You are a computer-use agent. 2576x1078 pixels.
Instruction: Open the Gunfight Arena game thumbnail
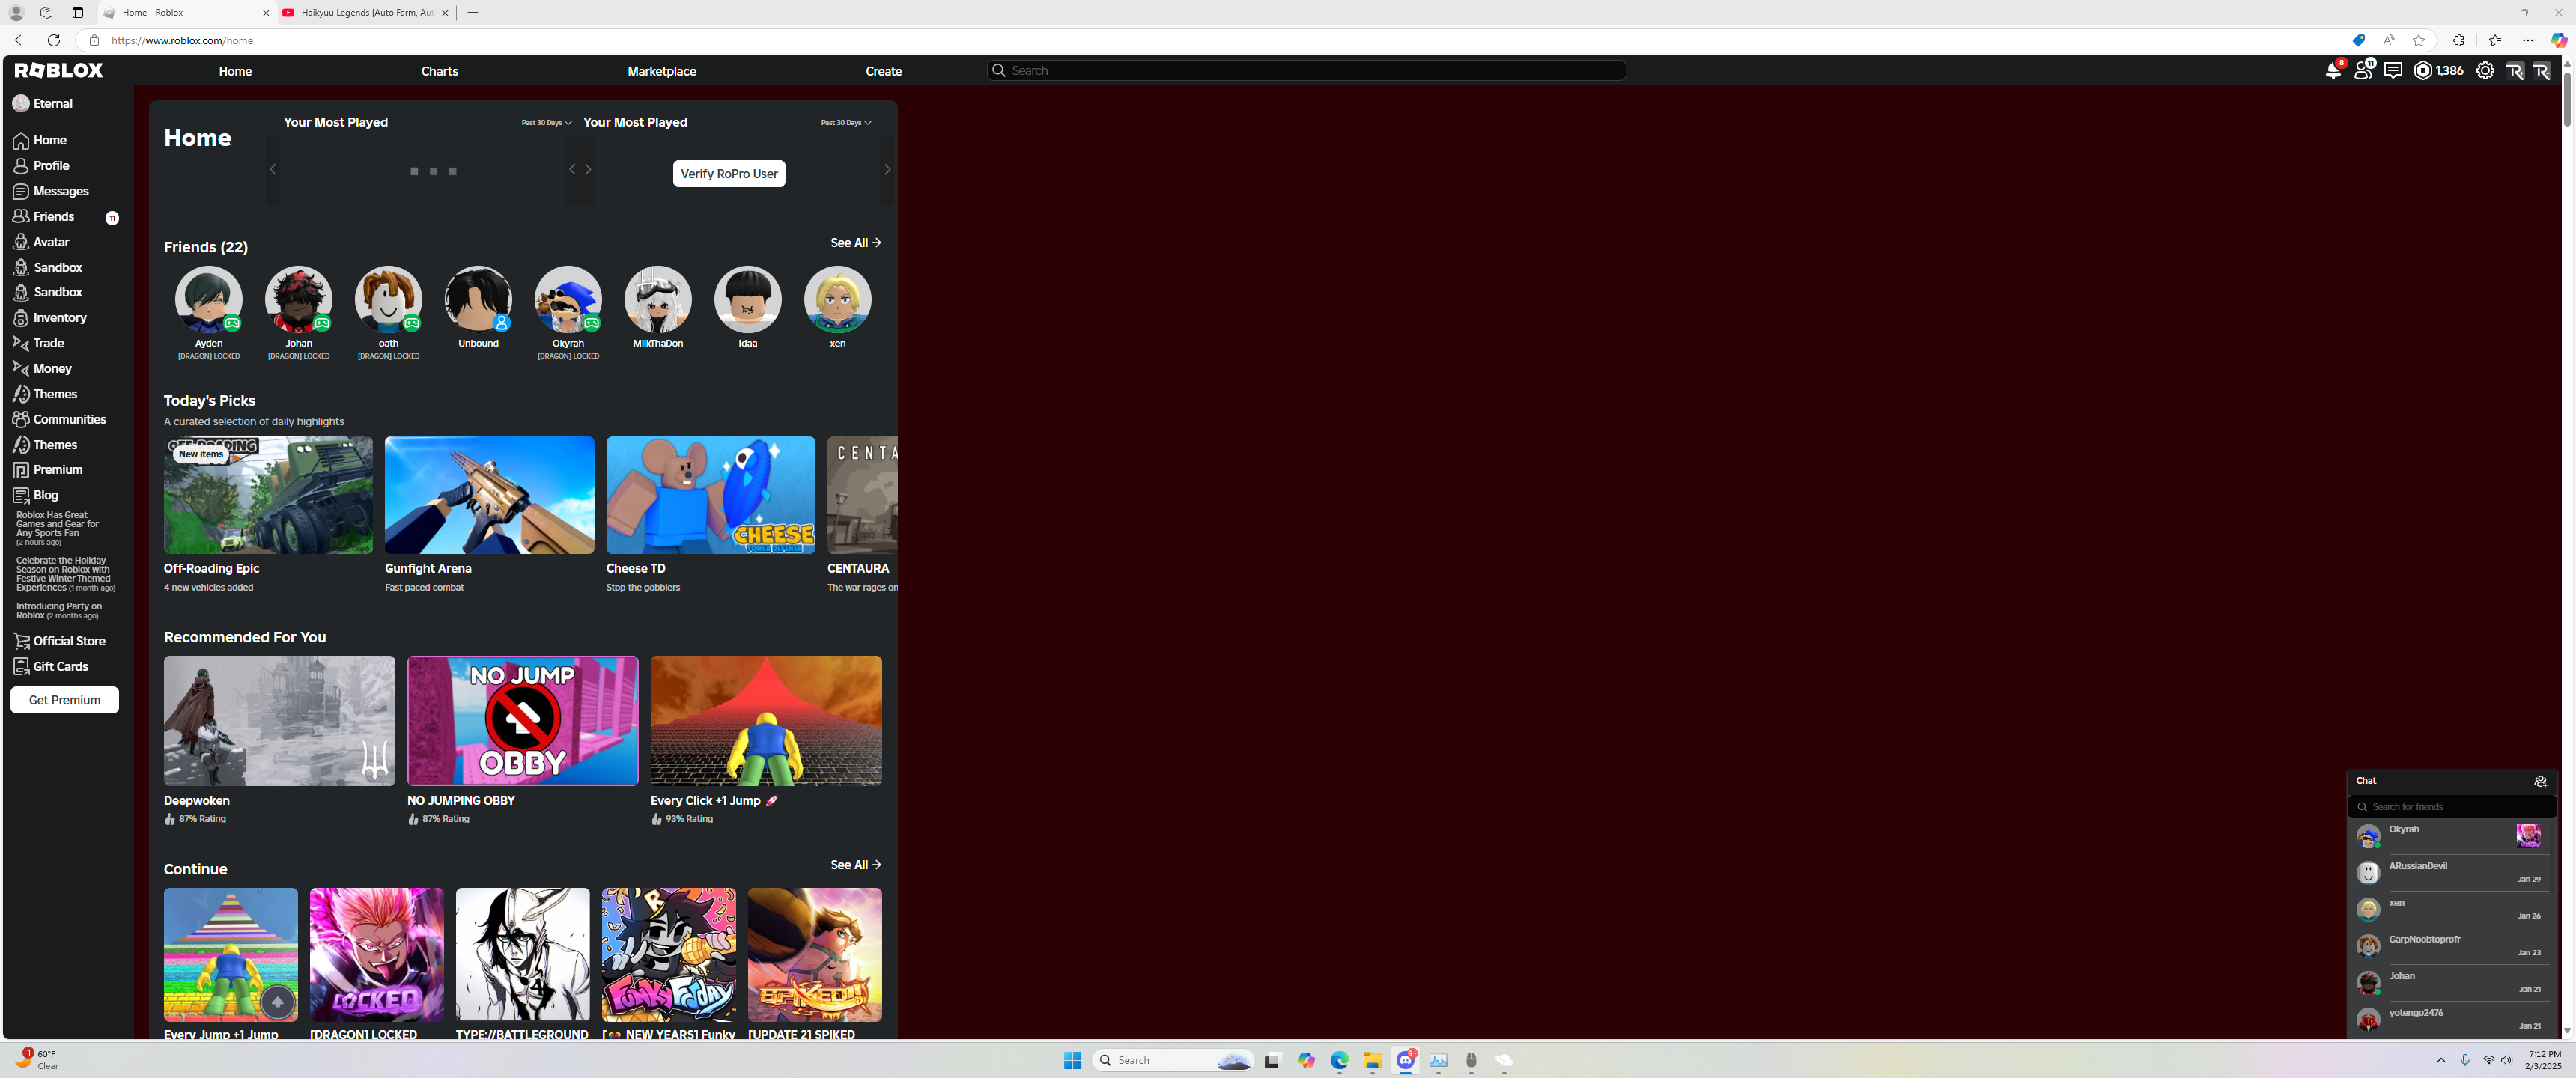click(489, 495)
